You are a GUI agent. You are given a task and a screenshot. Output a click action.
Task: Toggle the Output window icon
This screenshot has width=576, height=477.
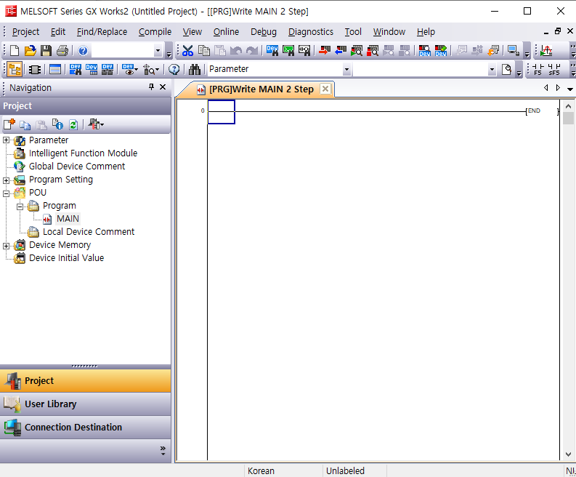tap(55, 69)
